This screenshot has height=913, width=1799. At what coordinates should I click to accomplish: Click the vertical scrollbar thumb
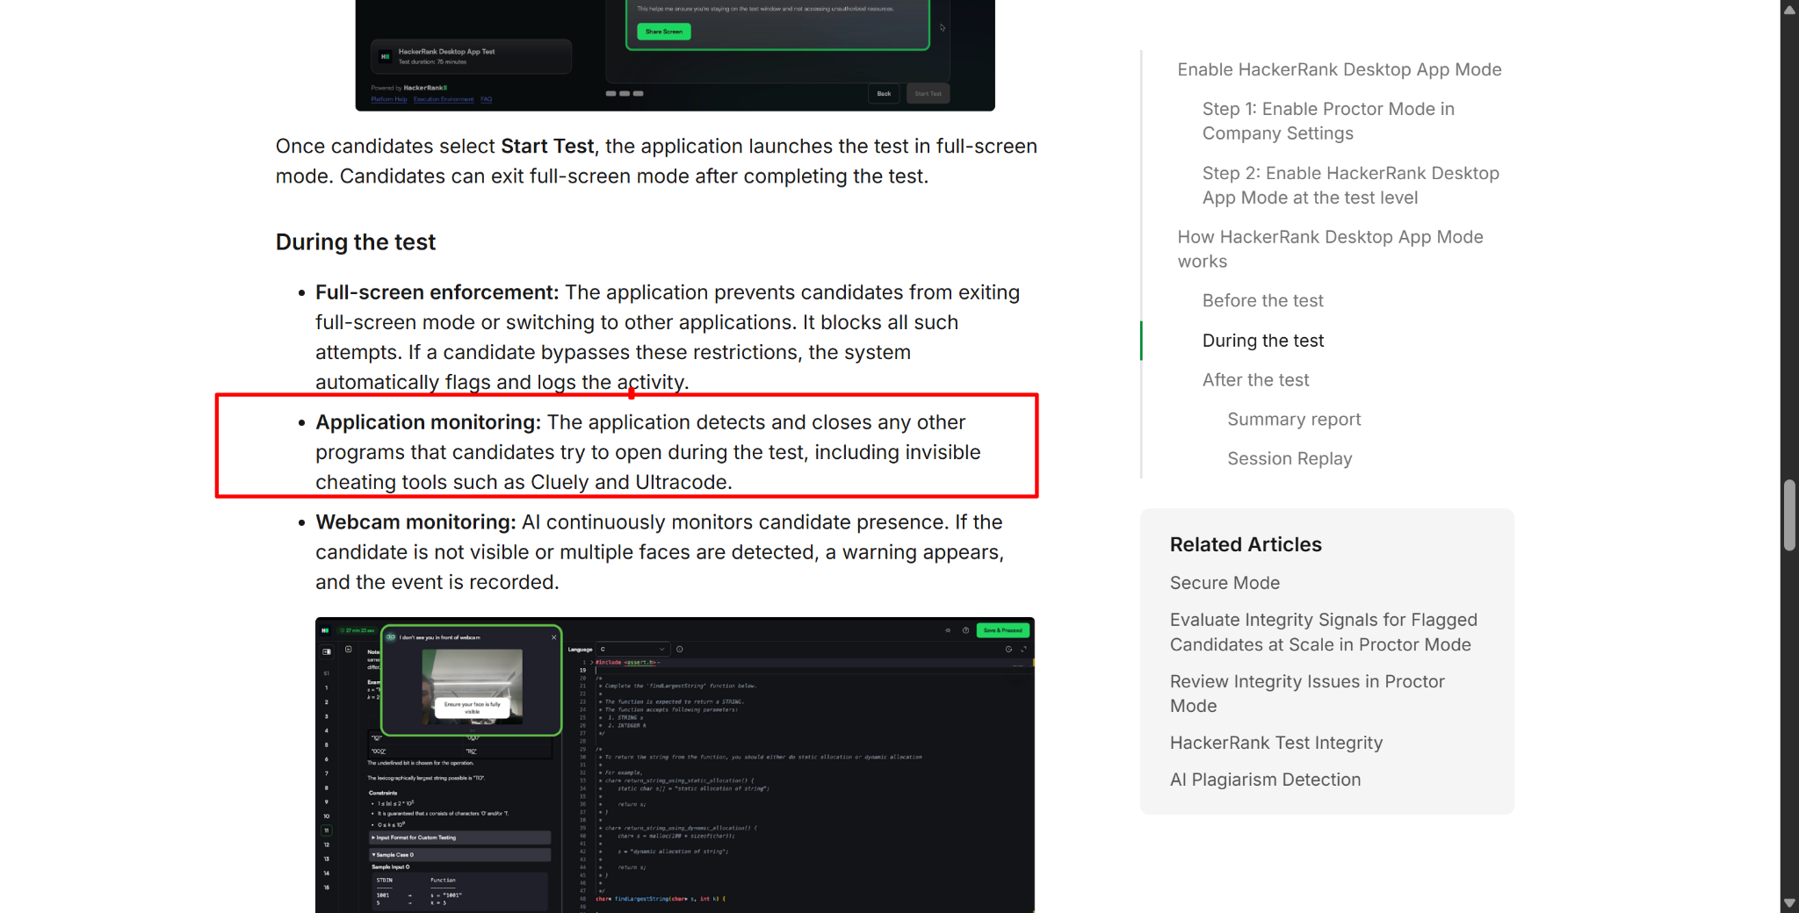pos(1789,515)
